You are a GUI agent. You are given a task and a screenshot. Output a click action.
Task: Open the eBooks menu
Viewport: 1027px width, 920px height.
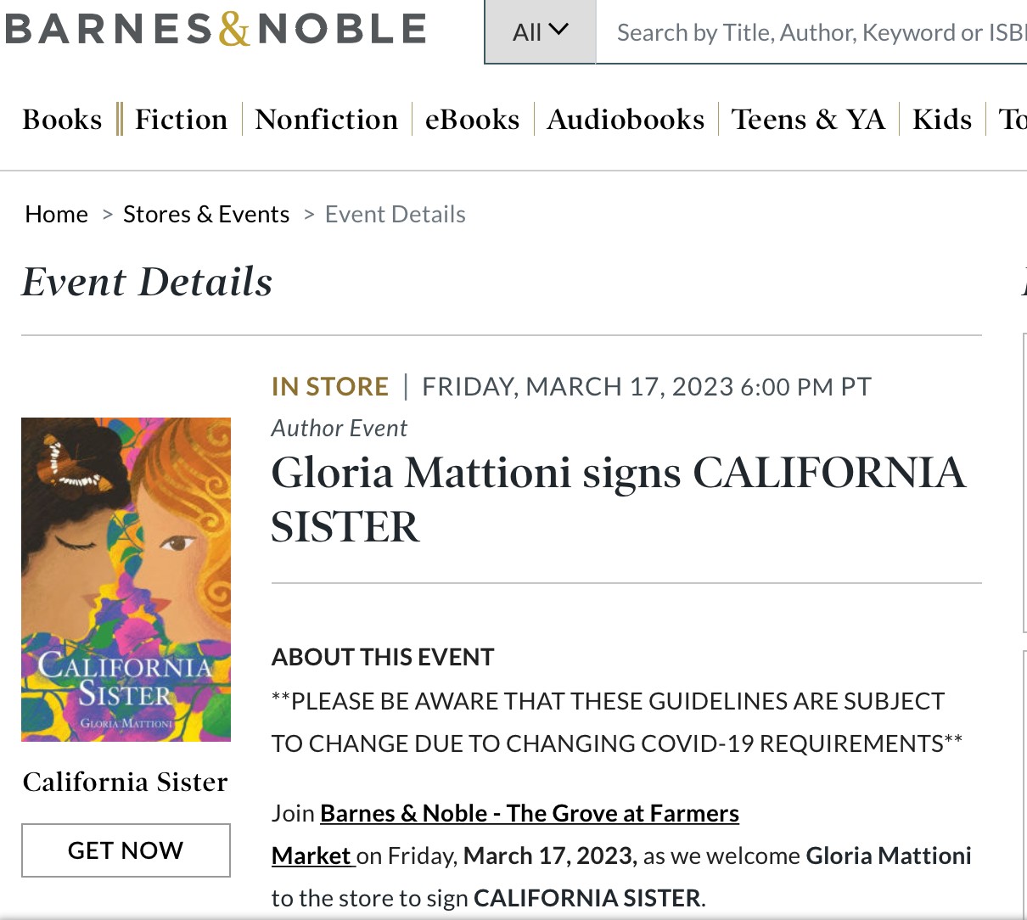point(472,120)
